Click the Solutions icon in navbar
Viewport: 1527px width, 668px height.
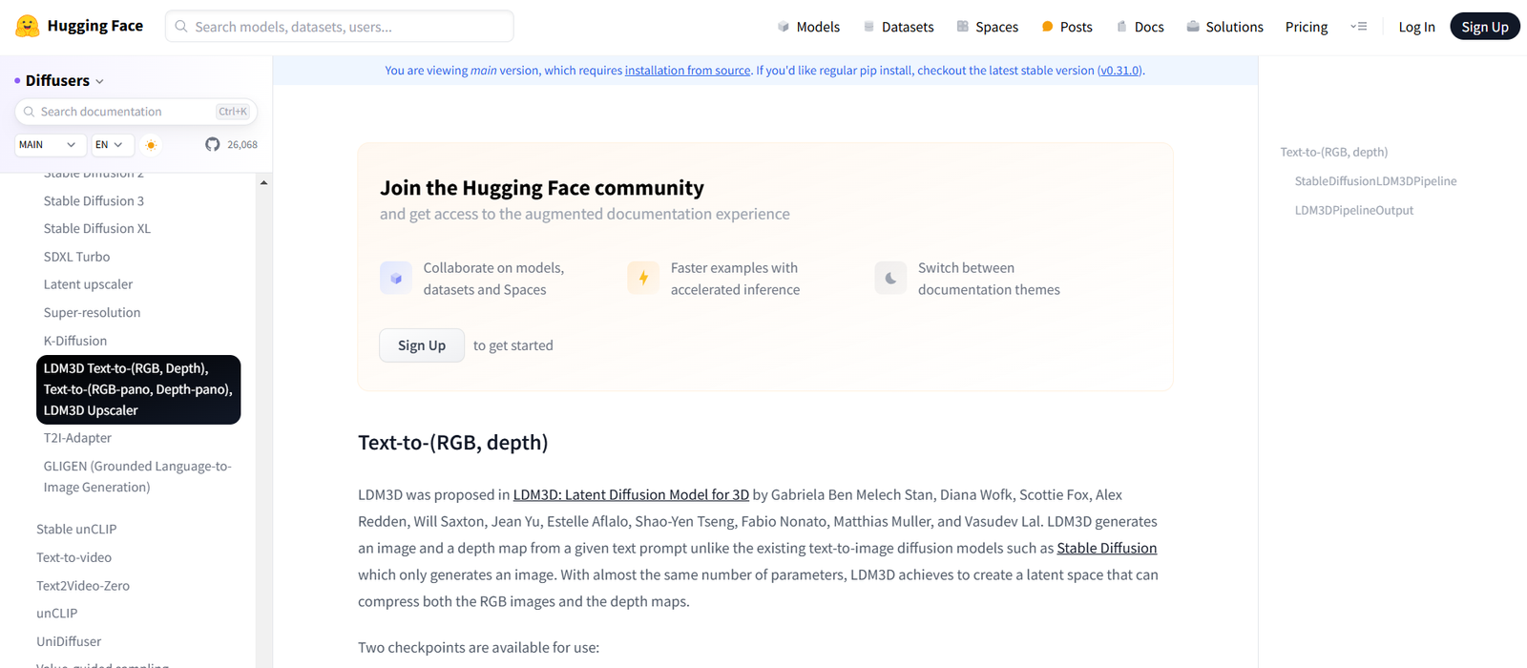point(1193,27)
